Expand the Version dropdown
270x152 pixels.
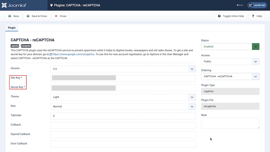coord(123,69)
